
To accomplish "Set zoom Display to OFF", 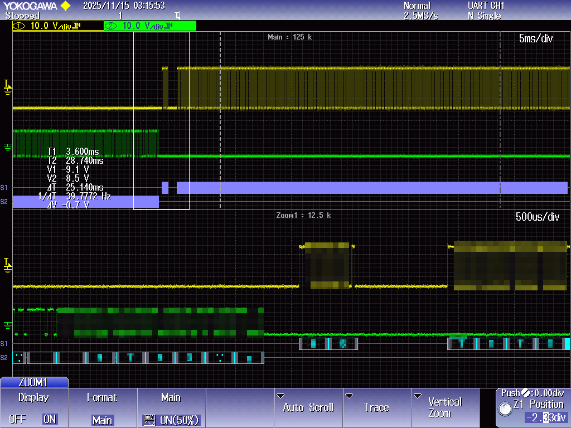I will (17, 420).
